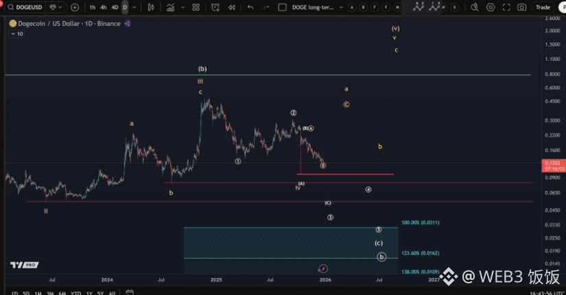Open chart settings hexagon gear icon

click(491, 8)
